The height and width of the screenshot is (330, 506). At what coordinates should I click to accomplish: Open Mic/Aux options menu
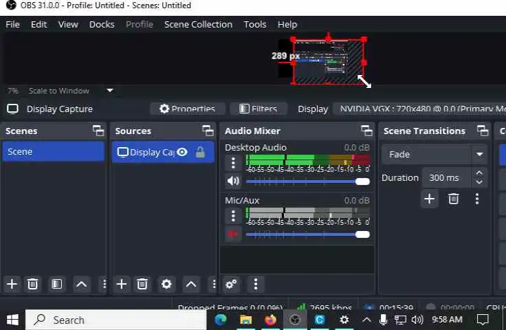[233, 216]
